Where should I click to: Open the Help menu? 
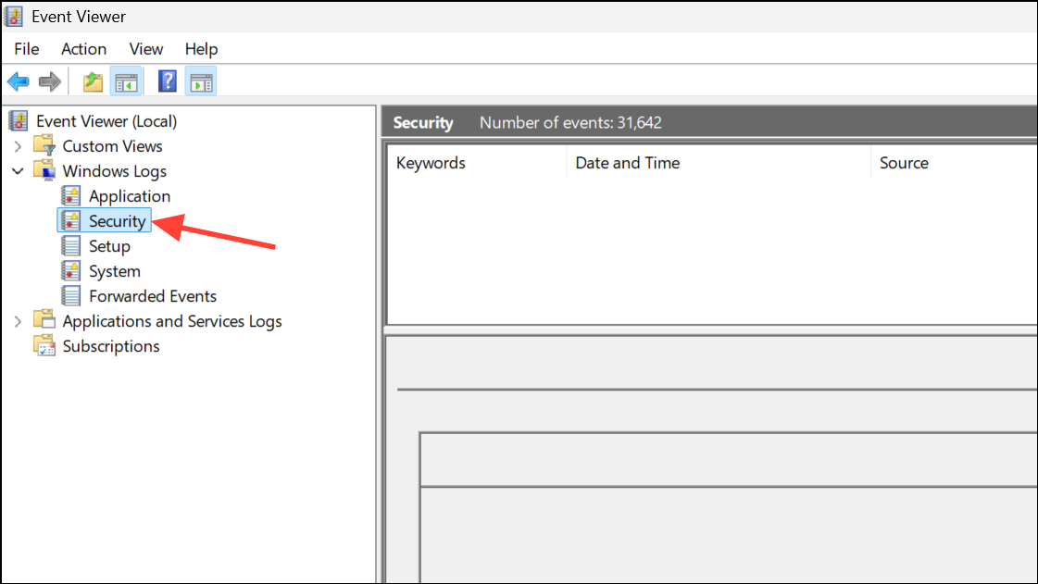click(201, 49)
